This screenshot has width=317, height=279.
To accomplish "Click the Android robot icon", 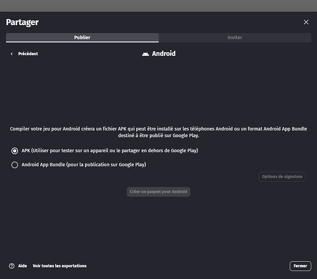I will point(145,54).
